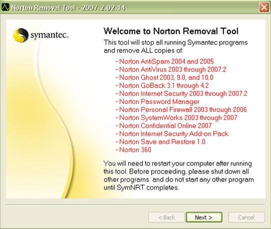Select Norton Personal Firewall 2003 through 2006 line
271x229 pixels.
(x=181, y=109)
